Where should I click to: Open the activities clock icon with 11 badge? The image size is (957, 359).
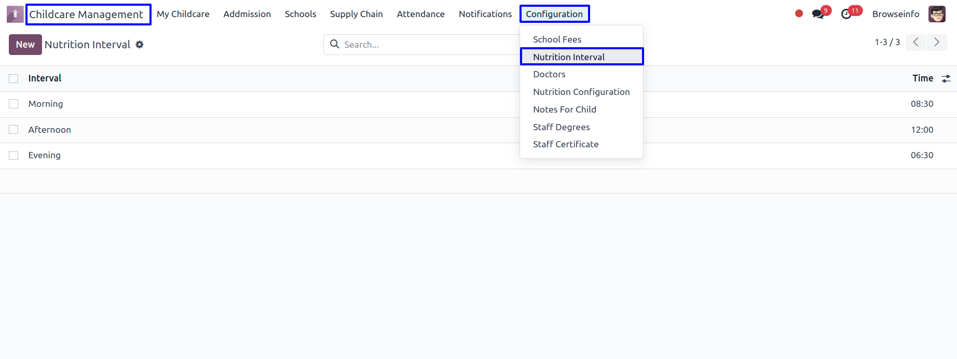846,14
